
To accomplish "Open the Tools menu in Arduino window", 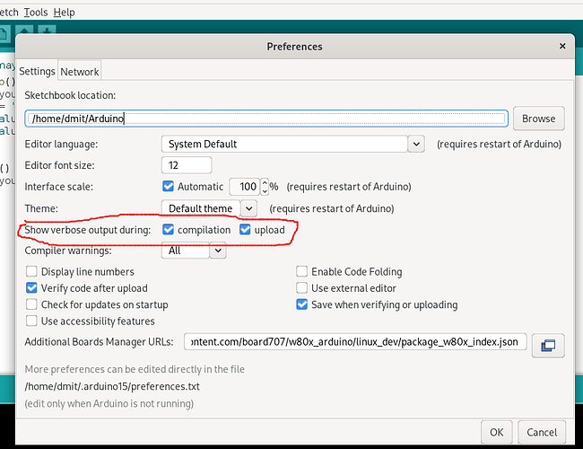I will point(36,13).
